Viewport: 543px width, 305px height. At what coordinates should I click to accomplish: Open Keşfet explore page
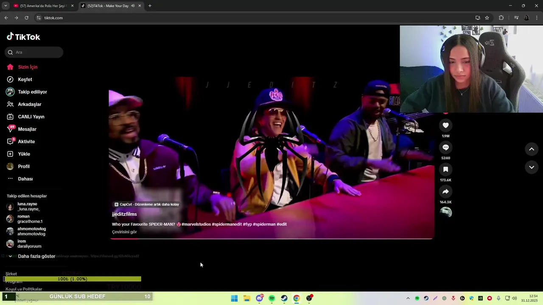point(25,79)
